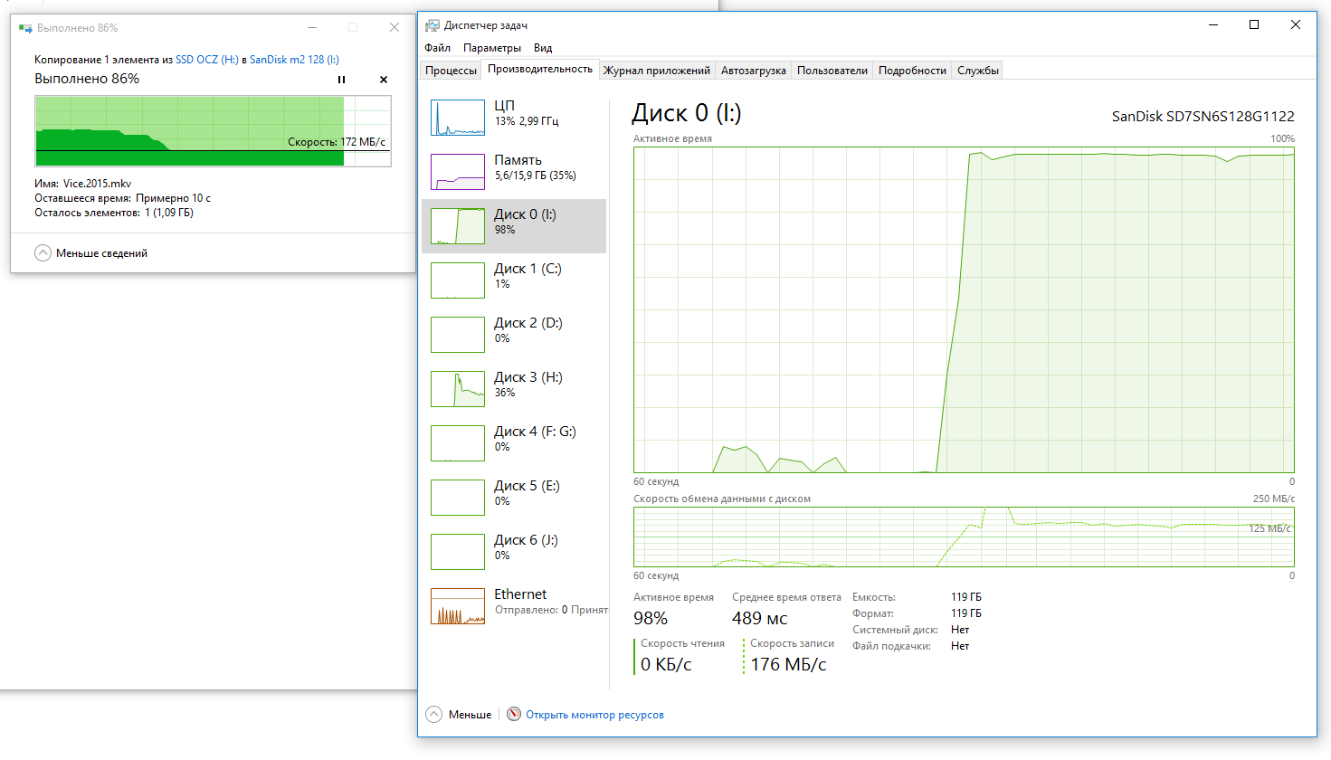Collapse copy dialog details chevron
Viewport: 1331px width, 760px height.
pyautogui.click(x=43, y=253)
